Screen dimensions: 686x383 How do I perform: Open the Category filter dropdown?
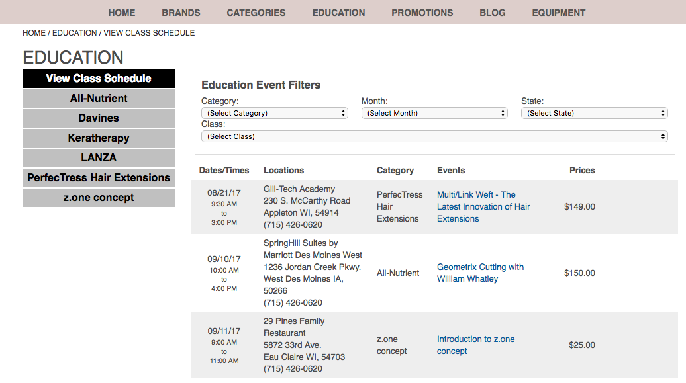274,113
